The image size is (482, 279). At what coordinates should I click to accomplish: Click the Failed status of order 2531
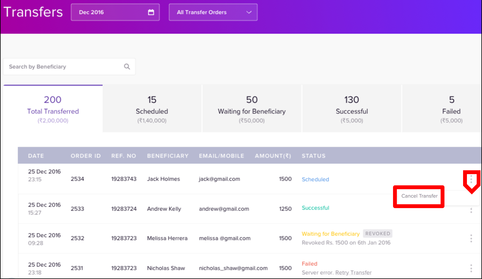pos(309,264)
